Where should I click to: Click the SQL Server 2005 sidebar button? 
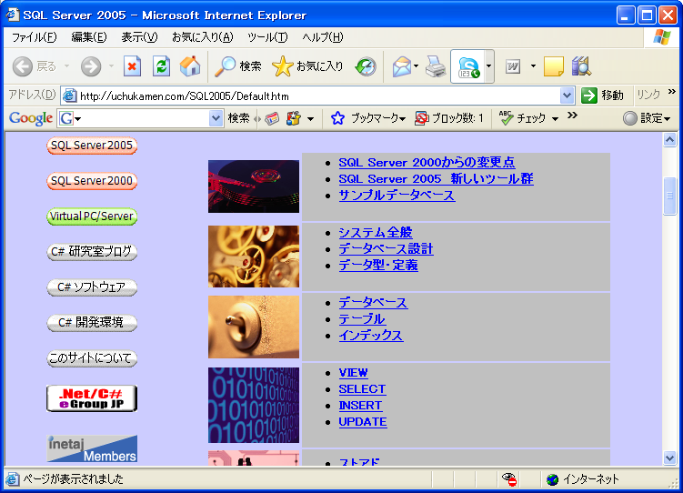[x=92, y=146]
